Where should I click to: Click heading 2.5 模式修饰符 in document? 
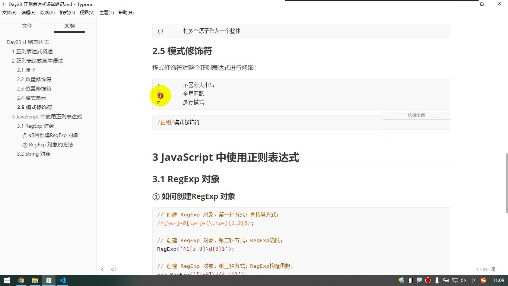click(x=182, y=51)
